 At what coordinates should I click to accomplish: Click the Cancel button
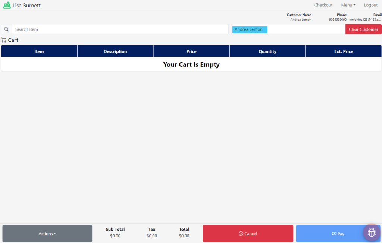pyautogui.click(x=248, y=234)
